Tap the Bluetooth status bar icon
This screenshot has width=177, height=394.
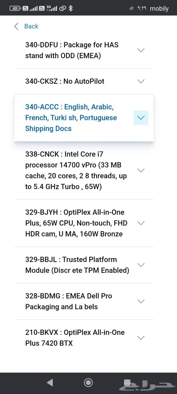71,8
